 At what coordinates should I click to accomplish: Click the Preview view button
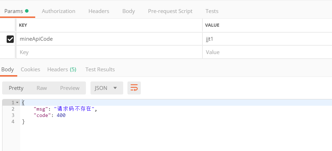click(x=70, y=88)
